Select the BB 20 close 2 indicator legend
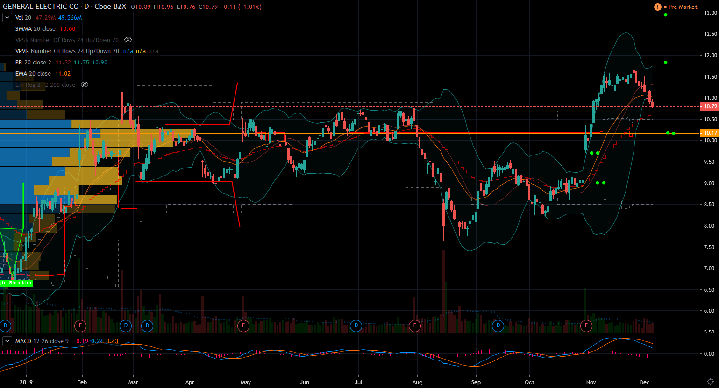Viewport: 719px width, 388px height. (33, 63)
